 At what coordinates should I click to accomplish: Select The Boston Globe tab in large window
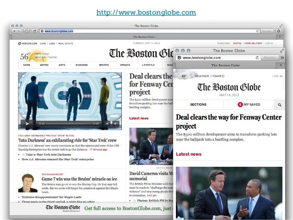pyautogui.click(x=143, y=37)
